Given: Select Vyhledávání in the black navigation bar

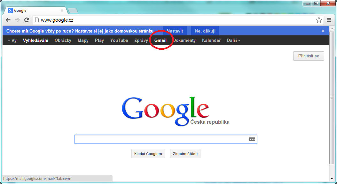Looking at the screenshot, I should point(36,40).
